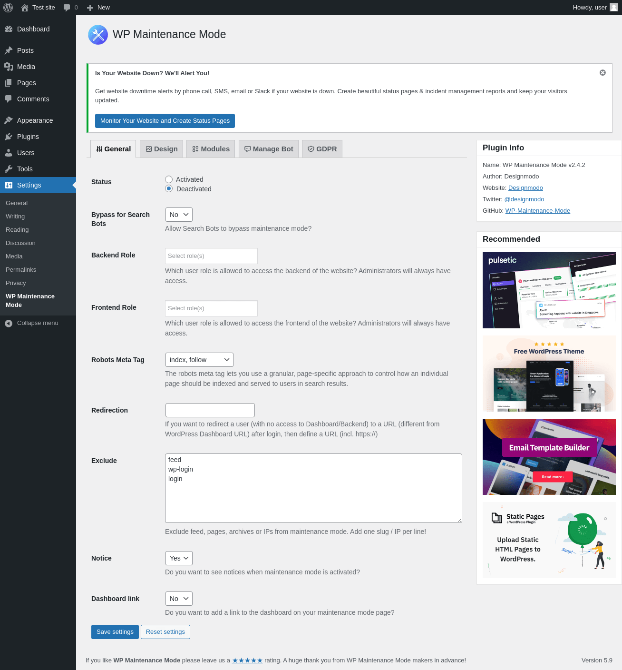Click the Dashboard gauge icon
Screen dimensions: 622x670
(9, 29)
